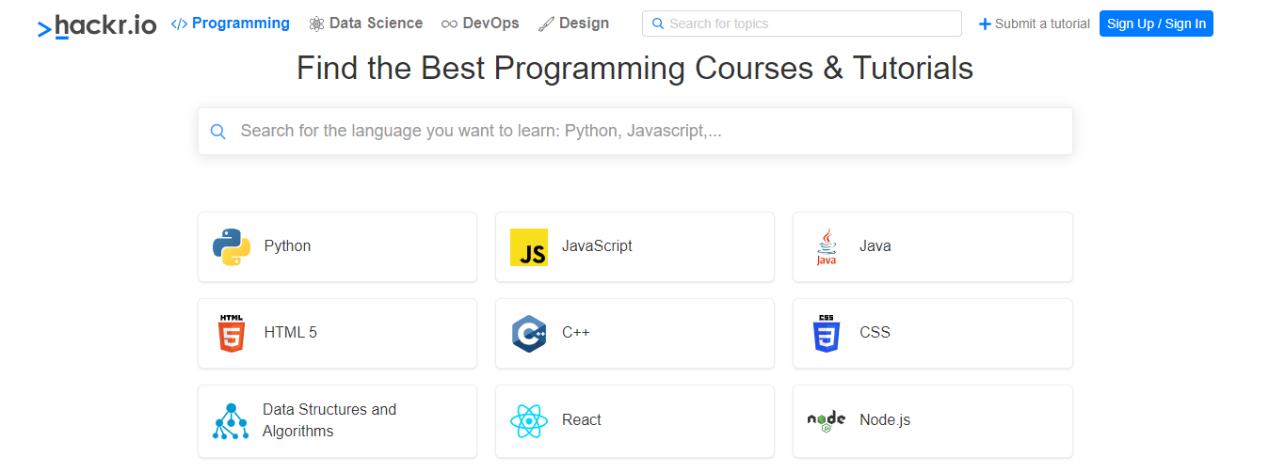This screenshot has width=1269, height=473.
Task: Focus the Search for topics field
Action: point(802,24)
